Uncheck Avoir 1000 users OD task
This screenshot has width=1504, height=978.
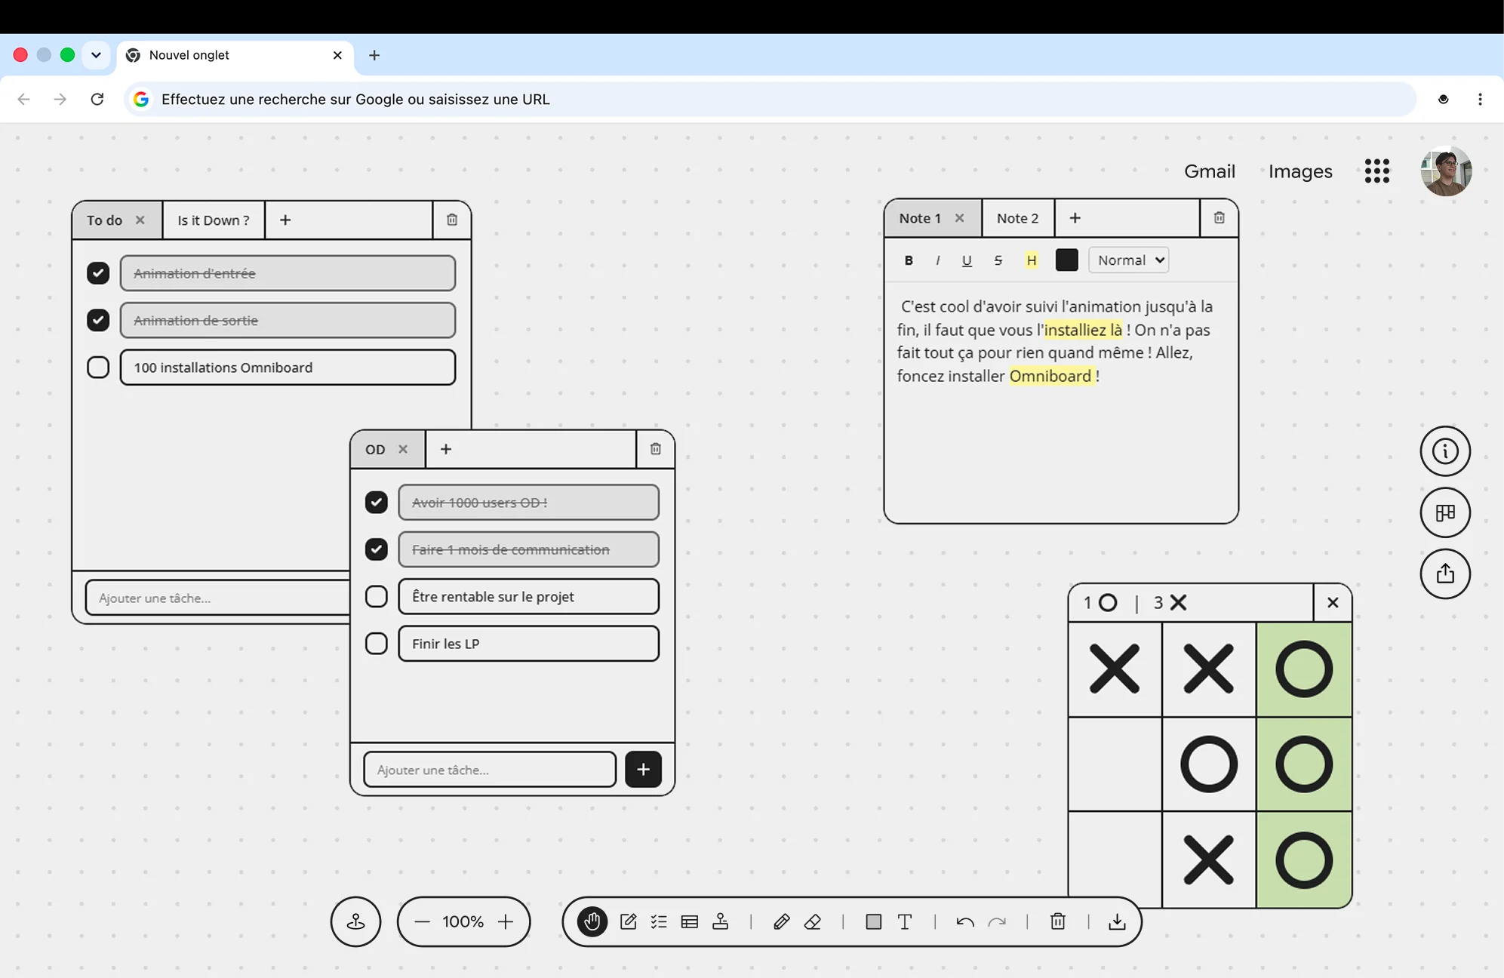(377, 503)
